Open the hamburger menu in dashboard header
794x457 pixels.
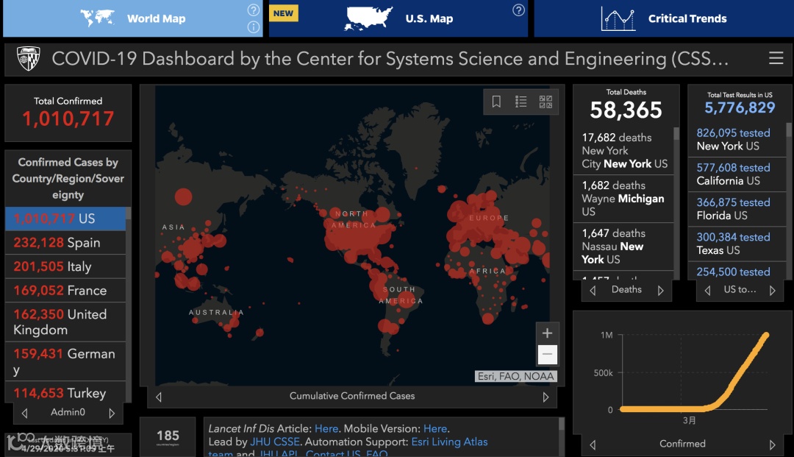pyautogui.click(x=776, y=58)
